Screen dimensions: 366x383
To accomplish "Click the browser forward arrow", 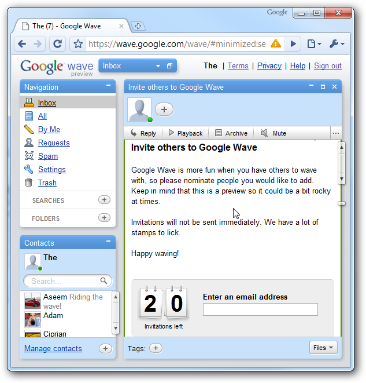I will pyautogui.click(x=37, y=44).
